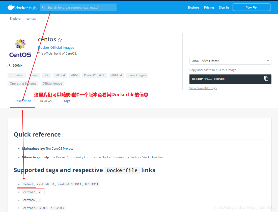Switch to the Reviews tab
Viewport: 278px width, 212px height.
coord(46,101)
